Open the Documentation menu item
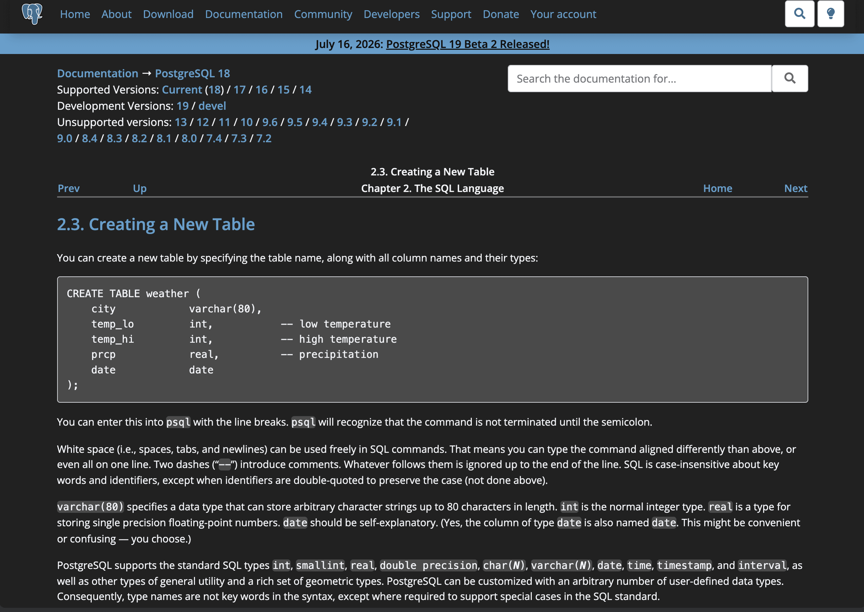This screenshot has height=612, width=864. coord(244,14)
